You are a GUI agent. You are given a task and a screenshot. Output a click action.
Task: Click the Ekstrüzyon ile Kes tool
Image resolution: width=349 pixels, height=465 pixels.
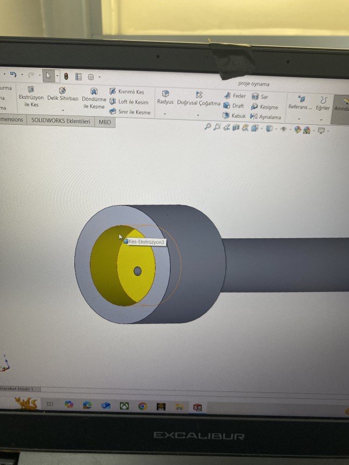click(31, 96)
